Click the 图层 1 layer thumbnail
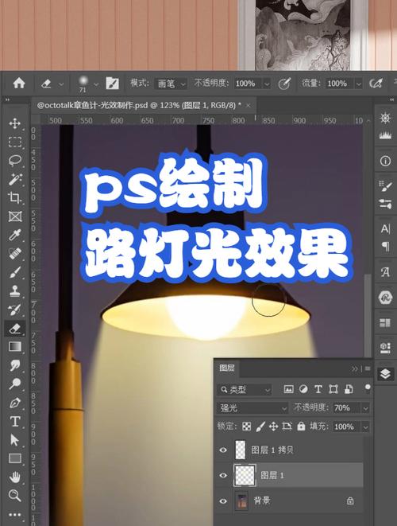 [x=245, y=475]
